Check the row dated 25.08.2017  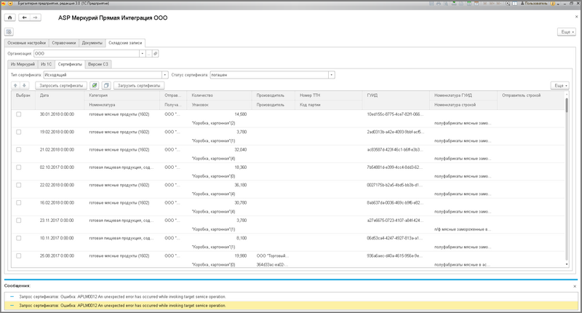pos(19,255)
